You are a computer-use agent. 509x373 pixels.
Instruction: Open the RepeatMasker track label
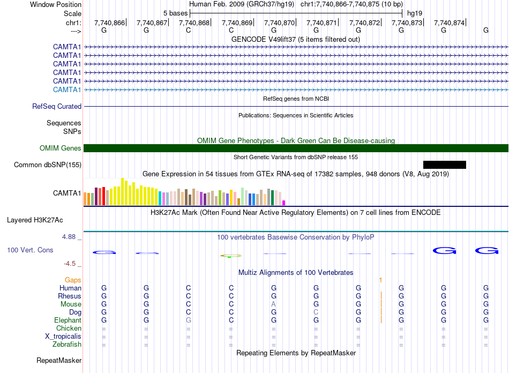pos(59,360)
